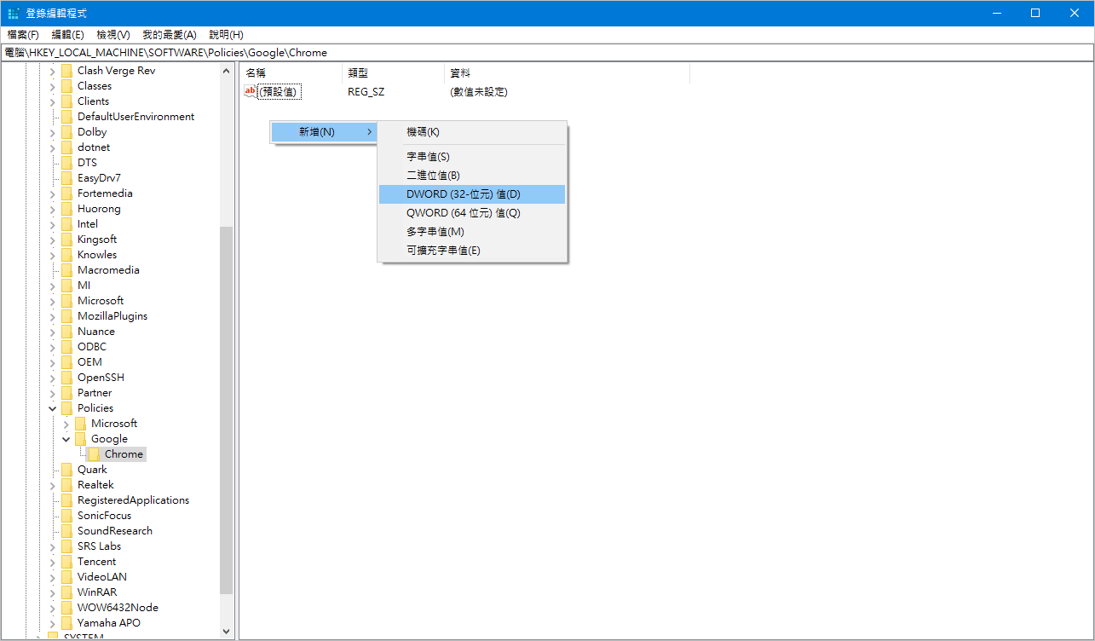Click the Google folder icon
The height and width of the screenshot is (641, 1095).
click(x=80, y=439)
